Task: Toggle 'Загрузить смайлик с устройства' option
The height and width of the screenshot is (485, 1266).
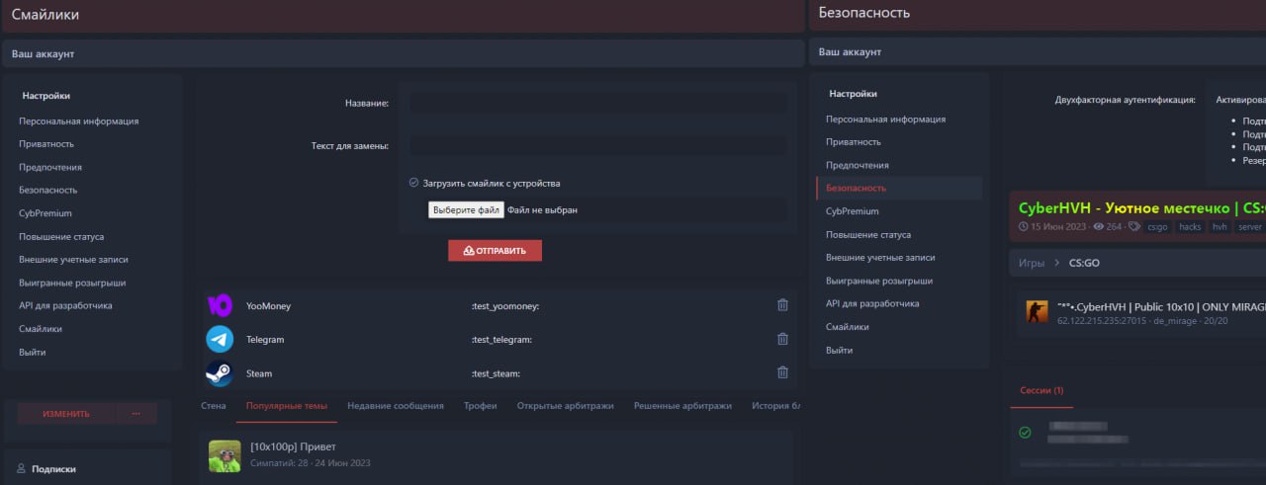Action: click(414, 183)
